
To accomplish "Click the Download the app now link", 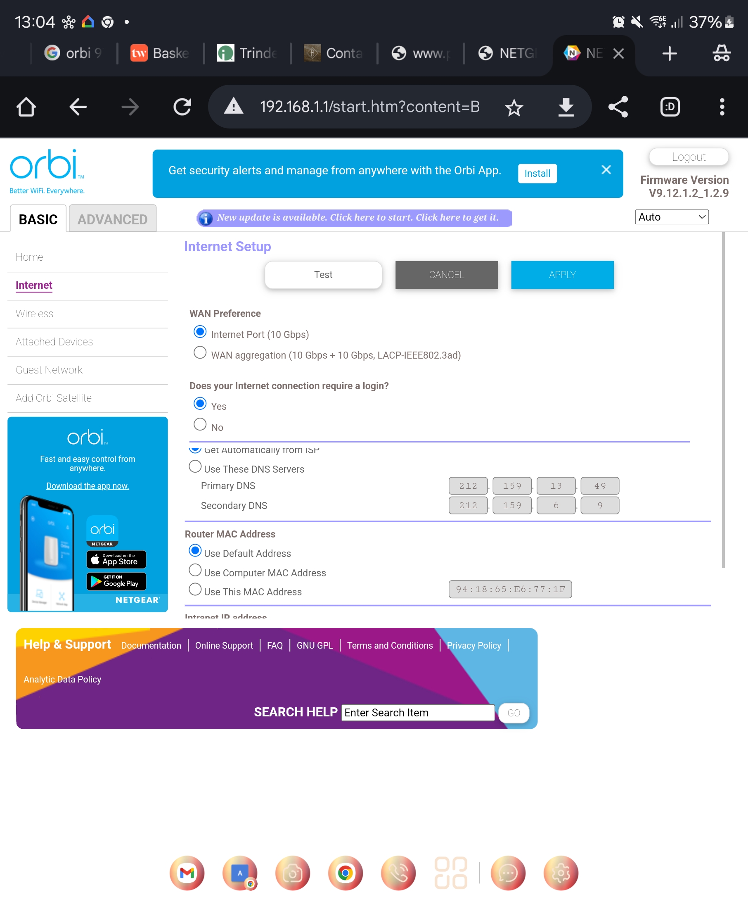I will pyautogui.click(x=87, y=485).
